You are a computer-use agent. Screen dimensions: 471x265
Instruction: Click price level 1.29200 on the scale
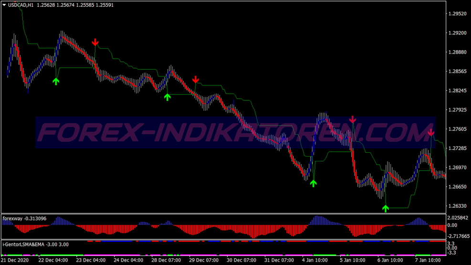tap(458, 33)
